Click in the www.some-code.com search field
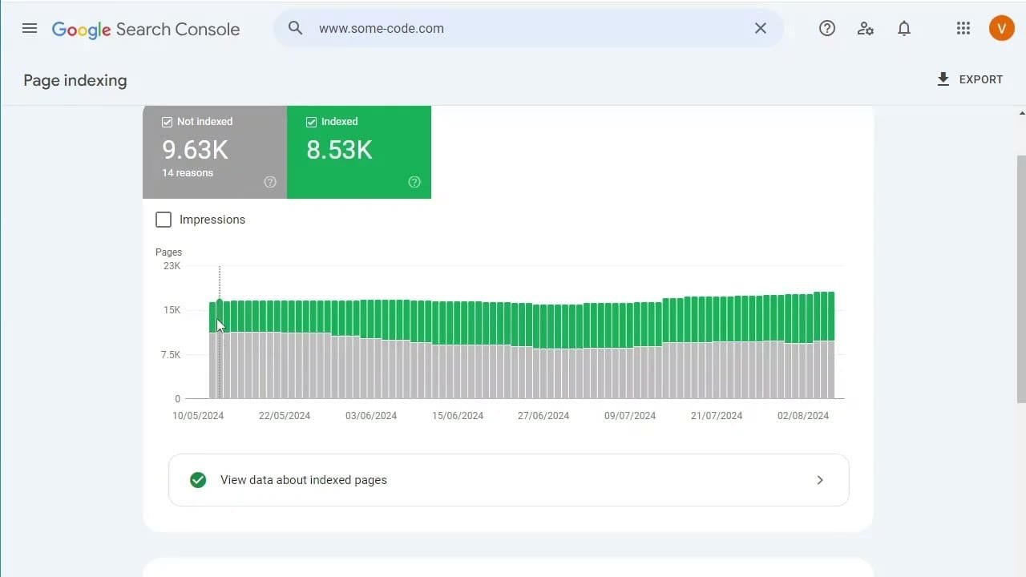 529,28
